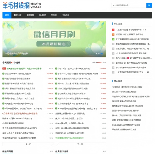Viewport: 155px width, 154px height.
Task: Open the 羊毛团 menu item
Action: click(54, 15)
